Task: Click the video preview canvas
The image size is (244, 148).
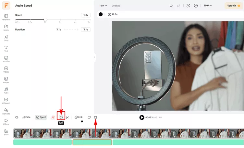Action: [x=178, y=66]
